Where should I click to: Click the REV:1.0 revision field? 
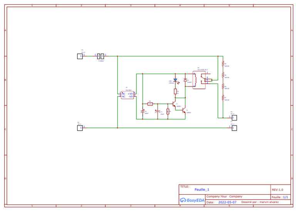point(277,190)
